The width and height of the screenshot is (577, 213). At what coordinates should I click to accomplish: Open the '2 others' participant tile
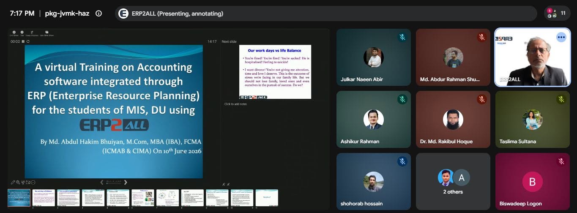coord(453,182)
